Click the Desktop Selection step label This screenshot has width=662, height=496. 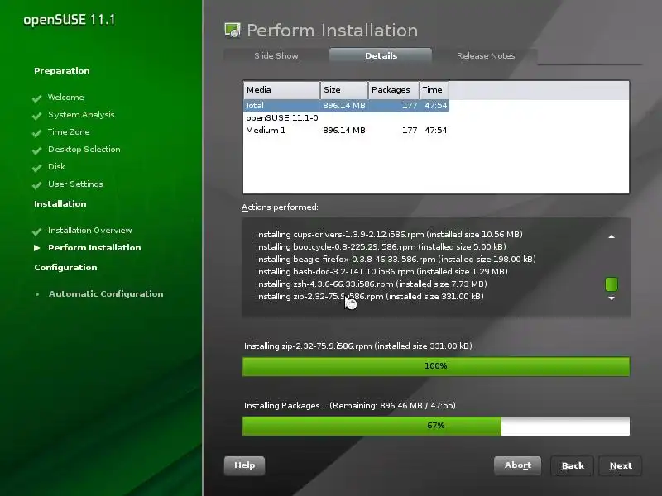[84, 150]
